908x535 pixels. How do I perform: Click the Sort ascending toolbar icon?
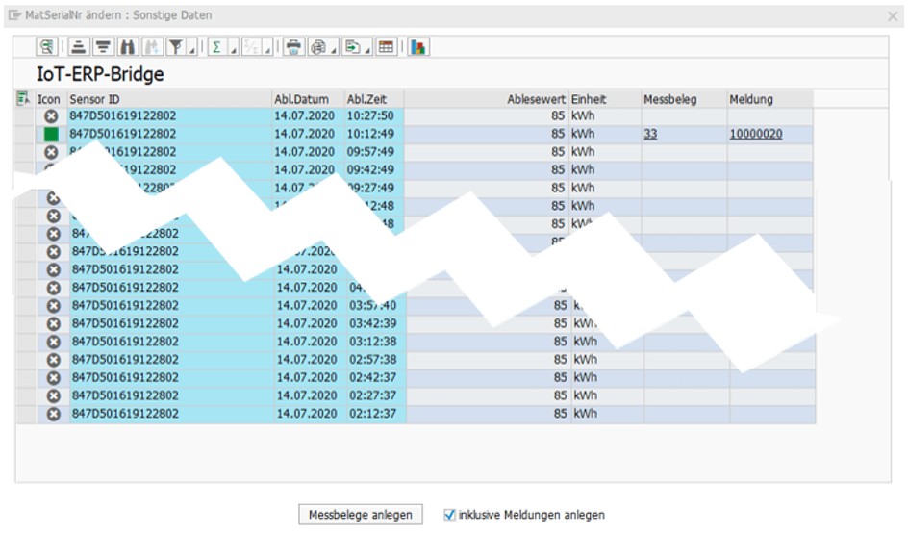pyautogui.click(x=79, y=47)
